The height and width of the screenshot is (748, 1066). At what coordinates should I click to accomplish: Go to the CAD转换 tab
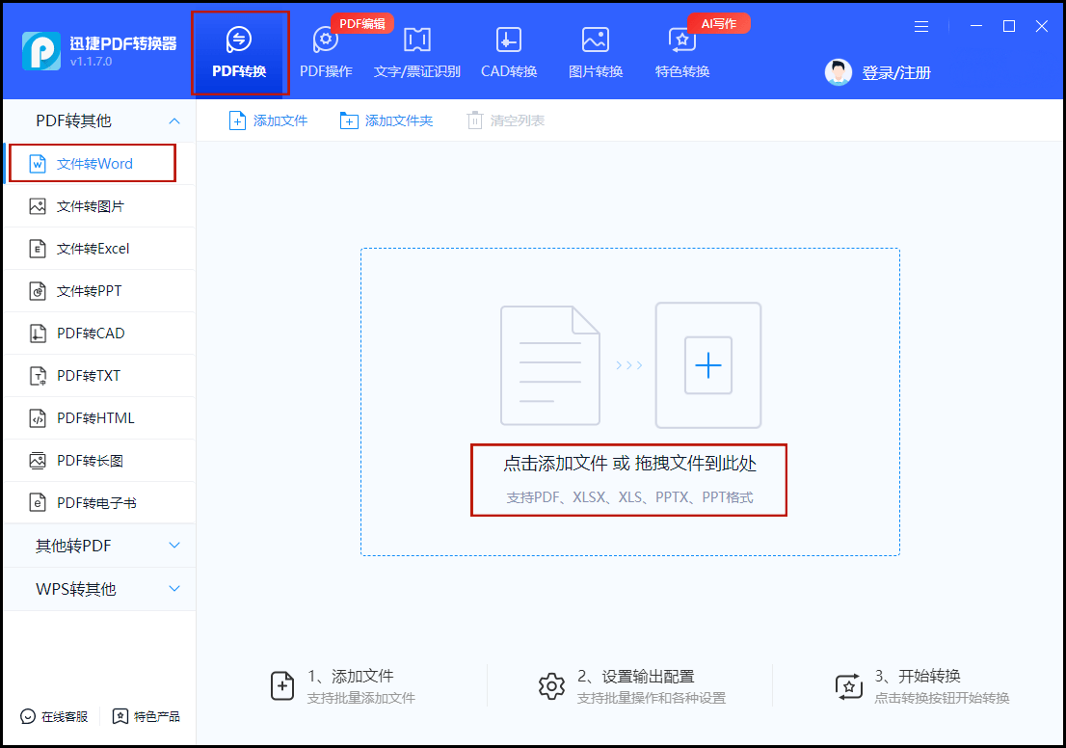[509, 53]
